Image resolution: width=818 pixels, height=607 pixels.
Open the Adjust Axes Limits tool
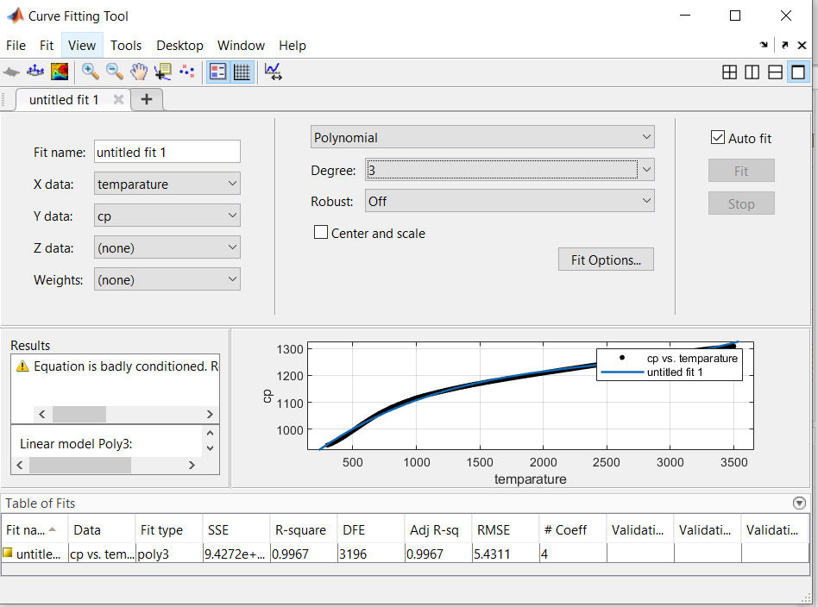[x=274, y=72]
